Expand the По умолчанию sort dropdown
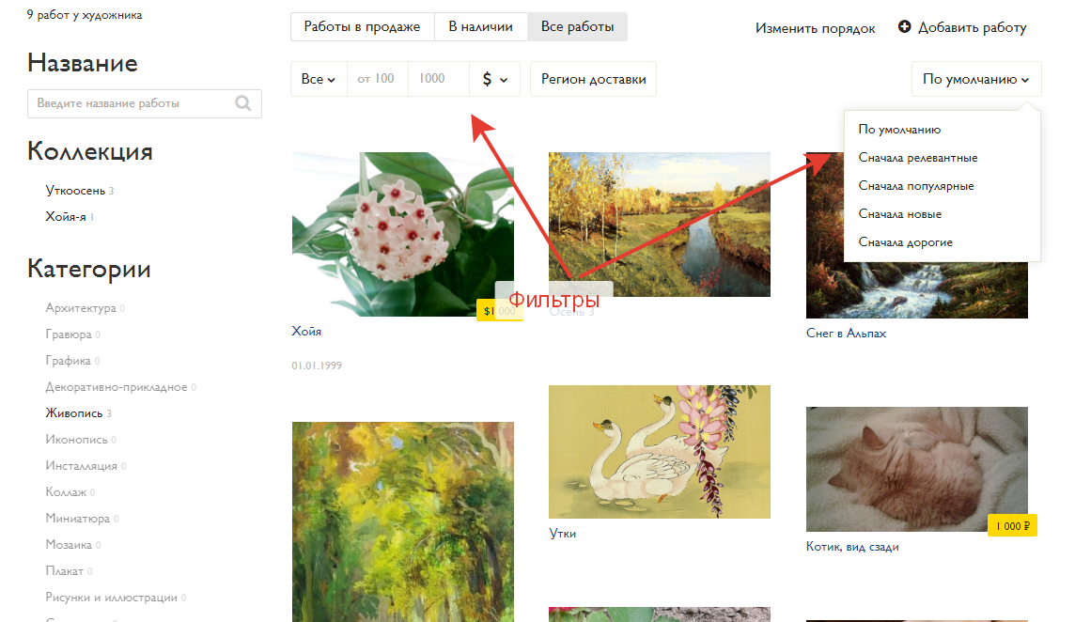 [x=975, y=80]
